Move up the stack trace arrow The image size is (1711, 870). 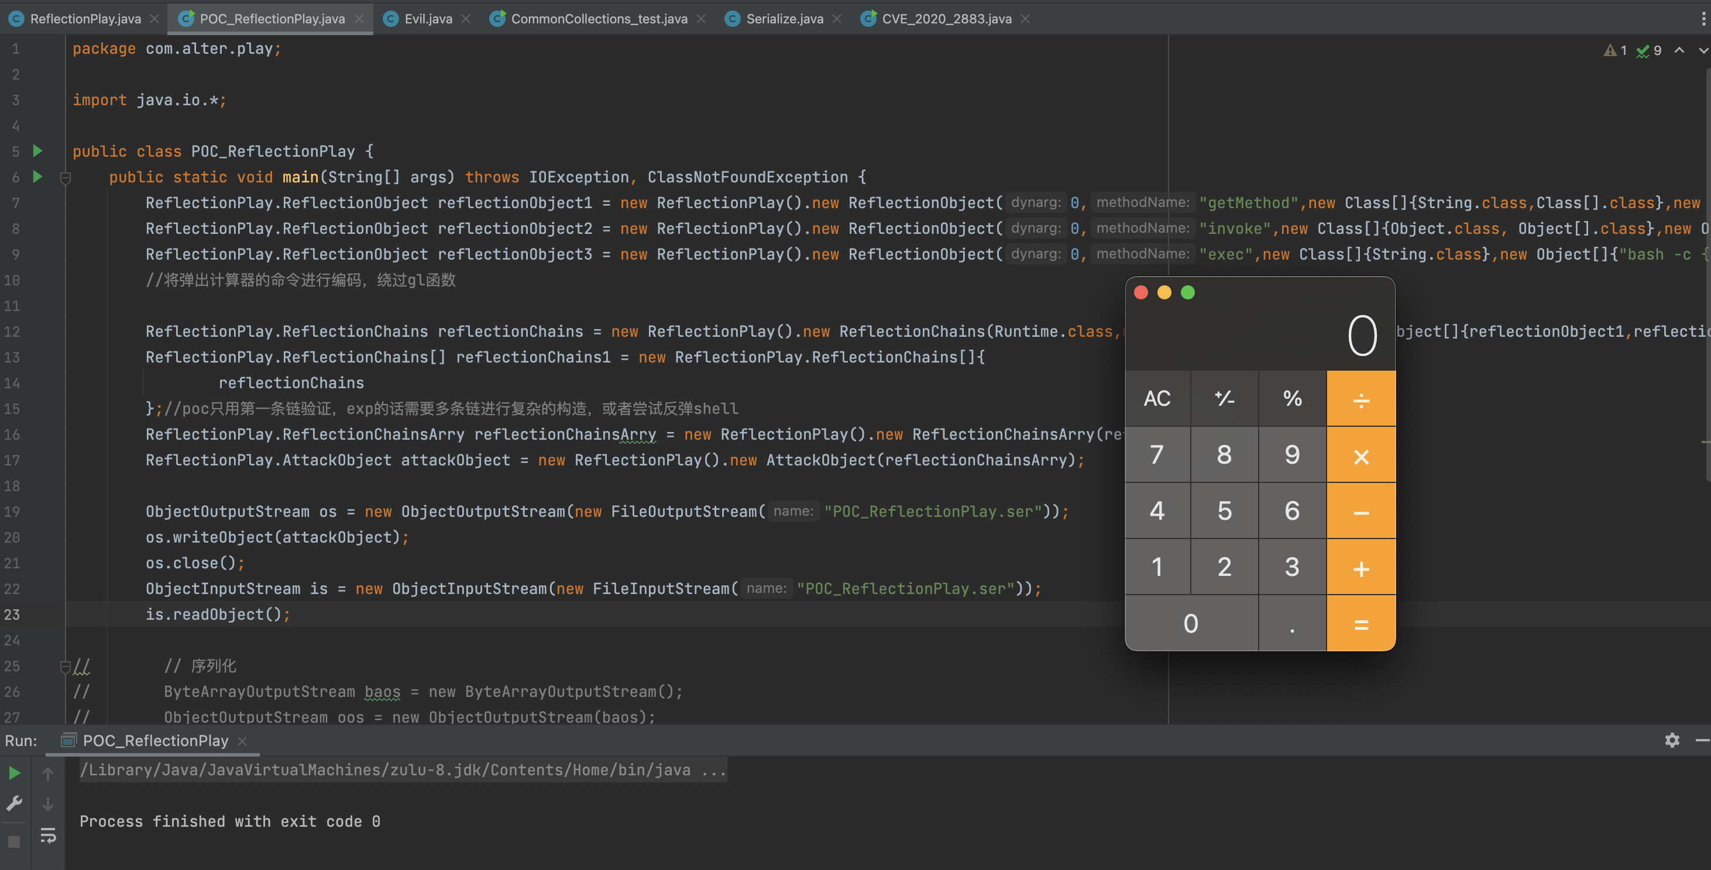pos(48,774)
